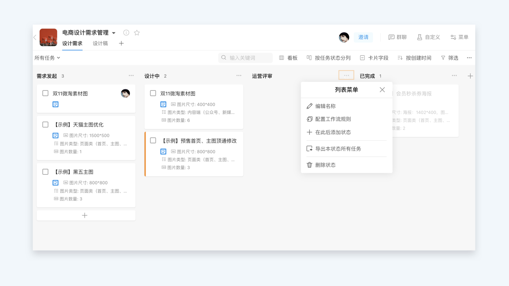The height and width of the screenshot is (286, 509).
Task: Switch to the 设计稿 tab
Action: [x=100, y=43]
